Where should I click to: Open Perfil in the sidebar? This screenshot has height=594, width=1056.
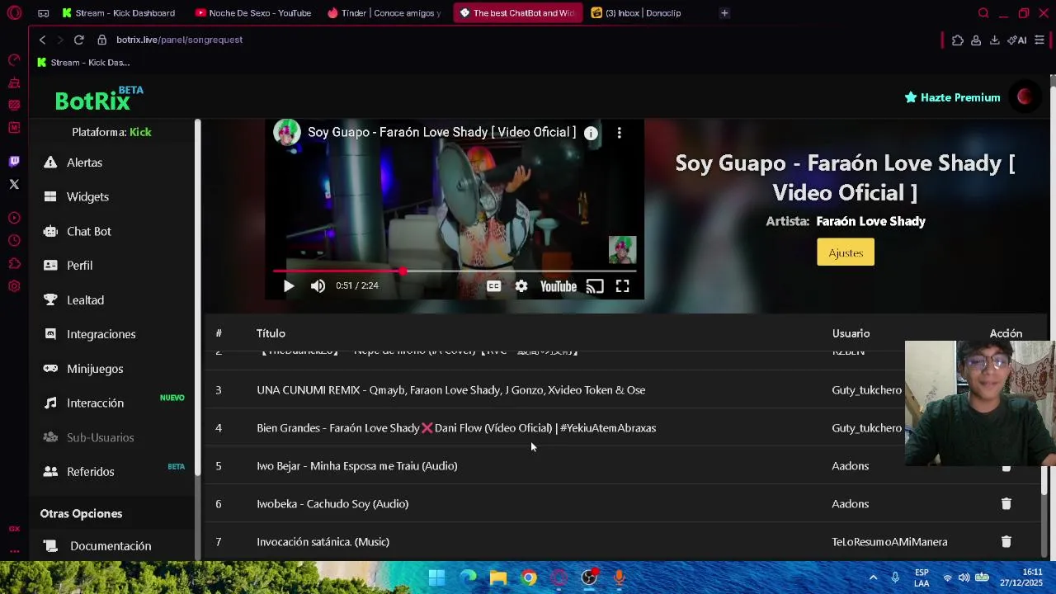pyautogui.click(x=79, y=266)
